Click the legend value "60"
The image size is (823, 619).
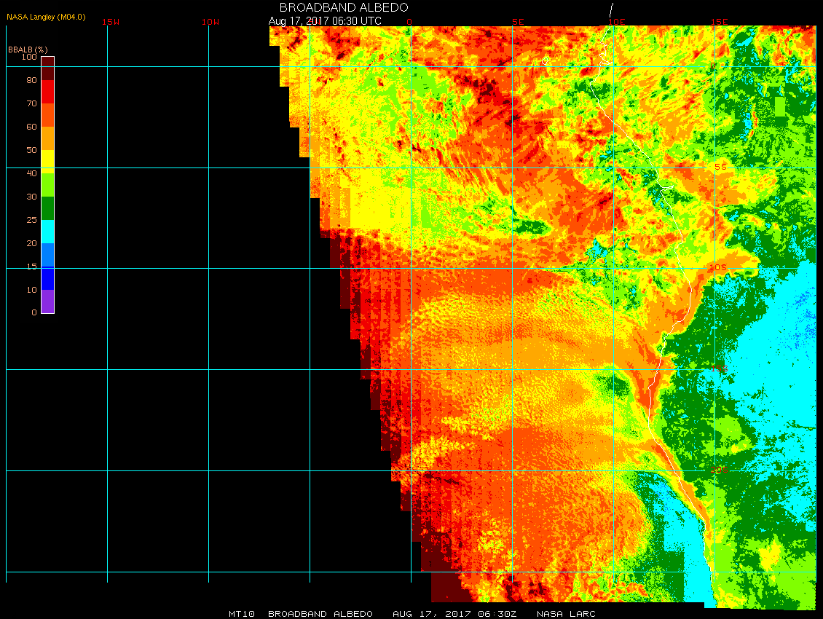click(x=32, y=127)
